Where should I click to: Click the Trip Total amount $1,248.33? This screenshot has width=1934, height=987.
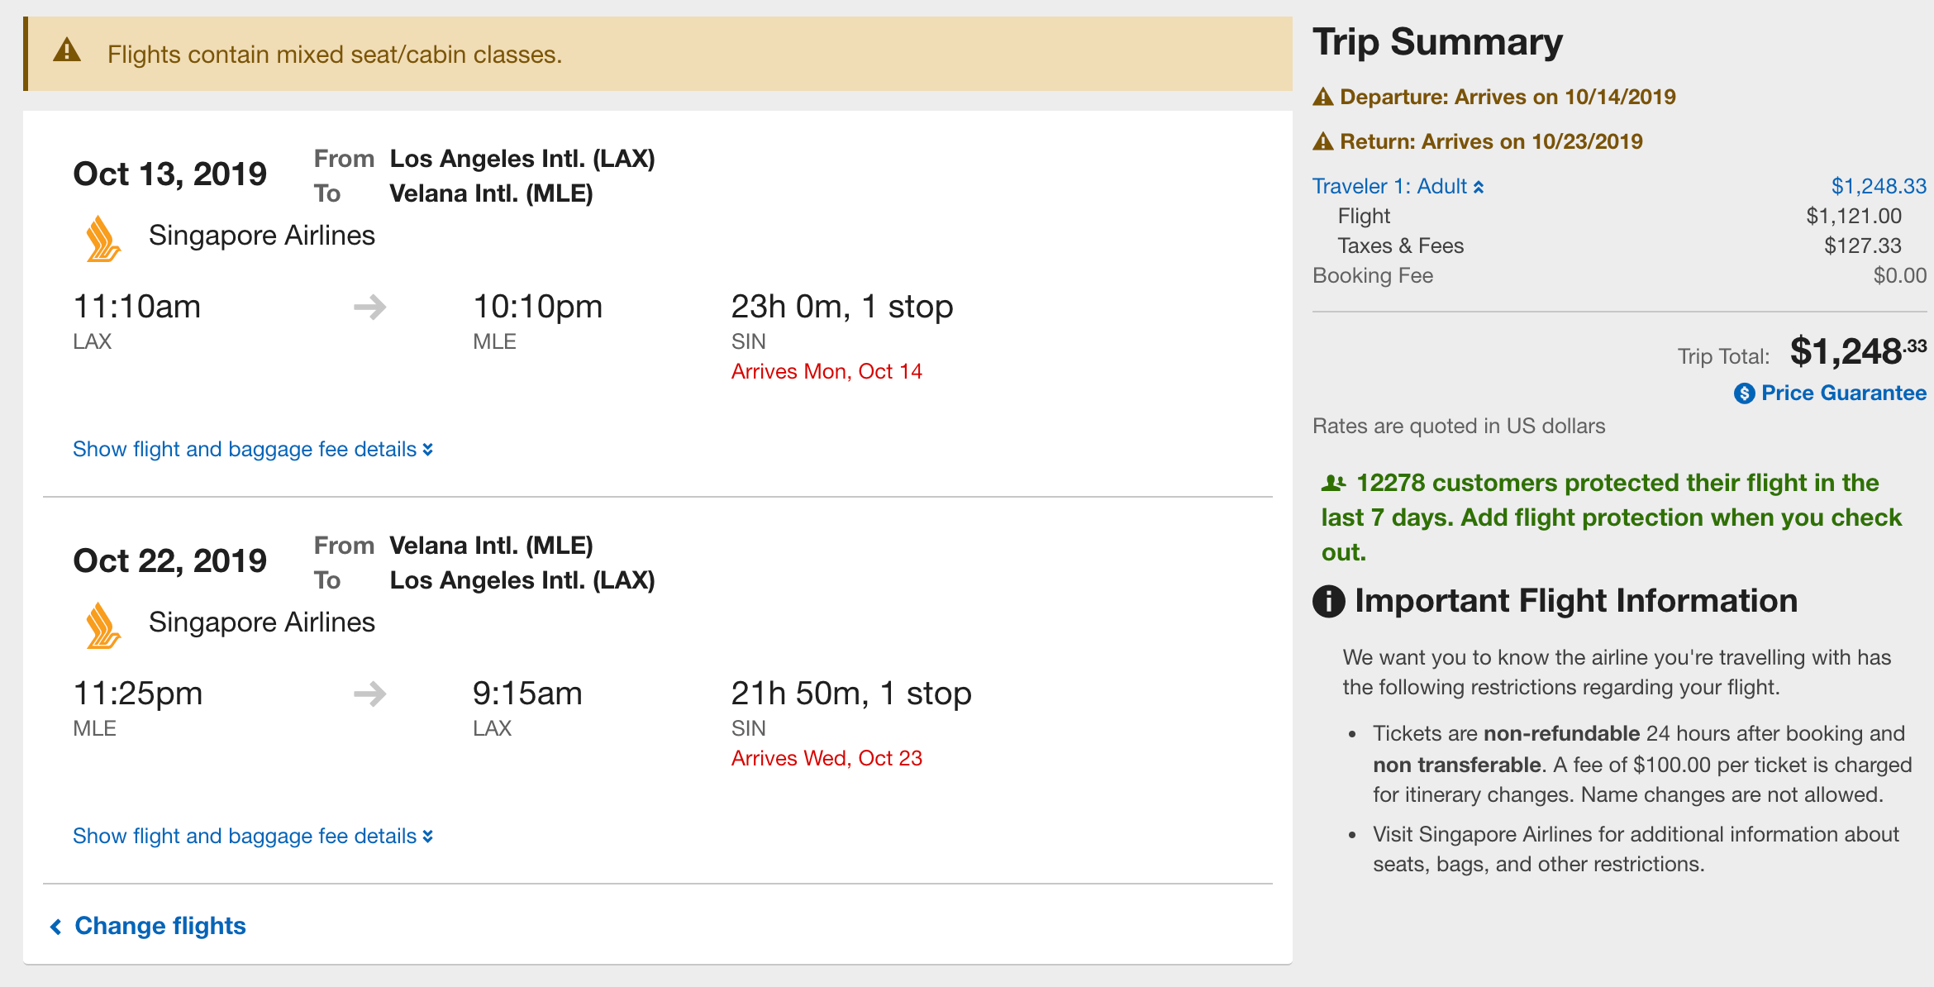tap(1857, 352)
